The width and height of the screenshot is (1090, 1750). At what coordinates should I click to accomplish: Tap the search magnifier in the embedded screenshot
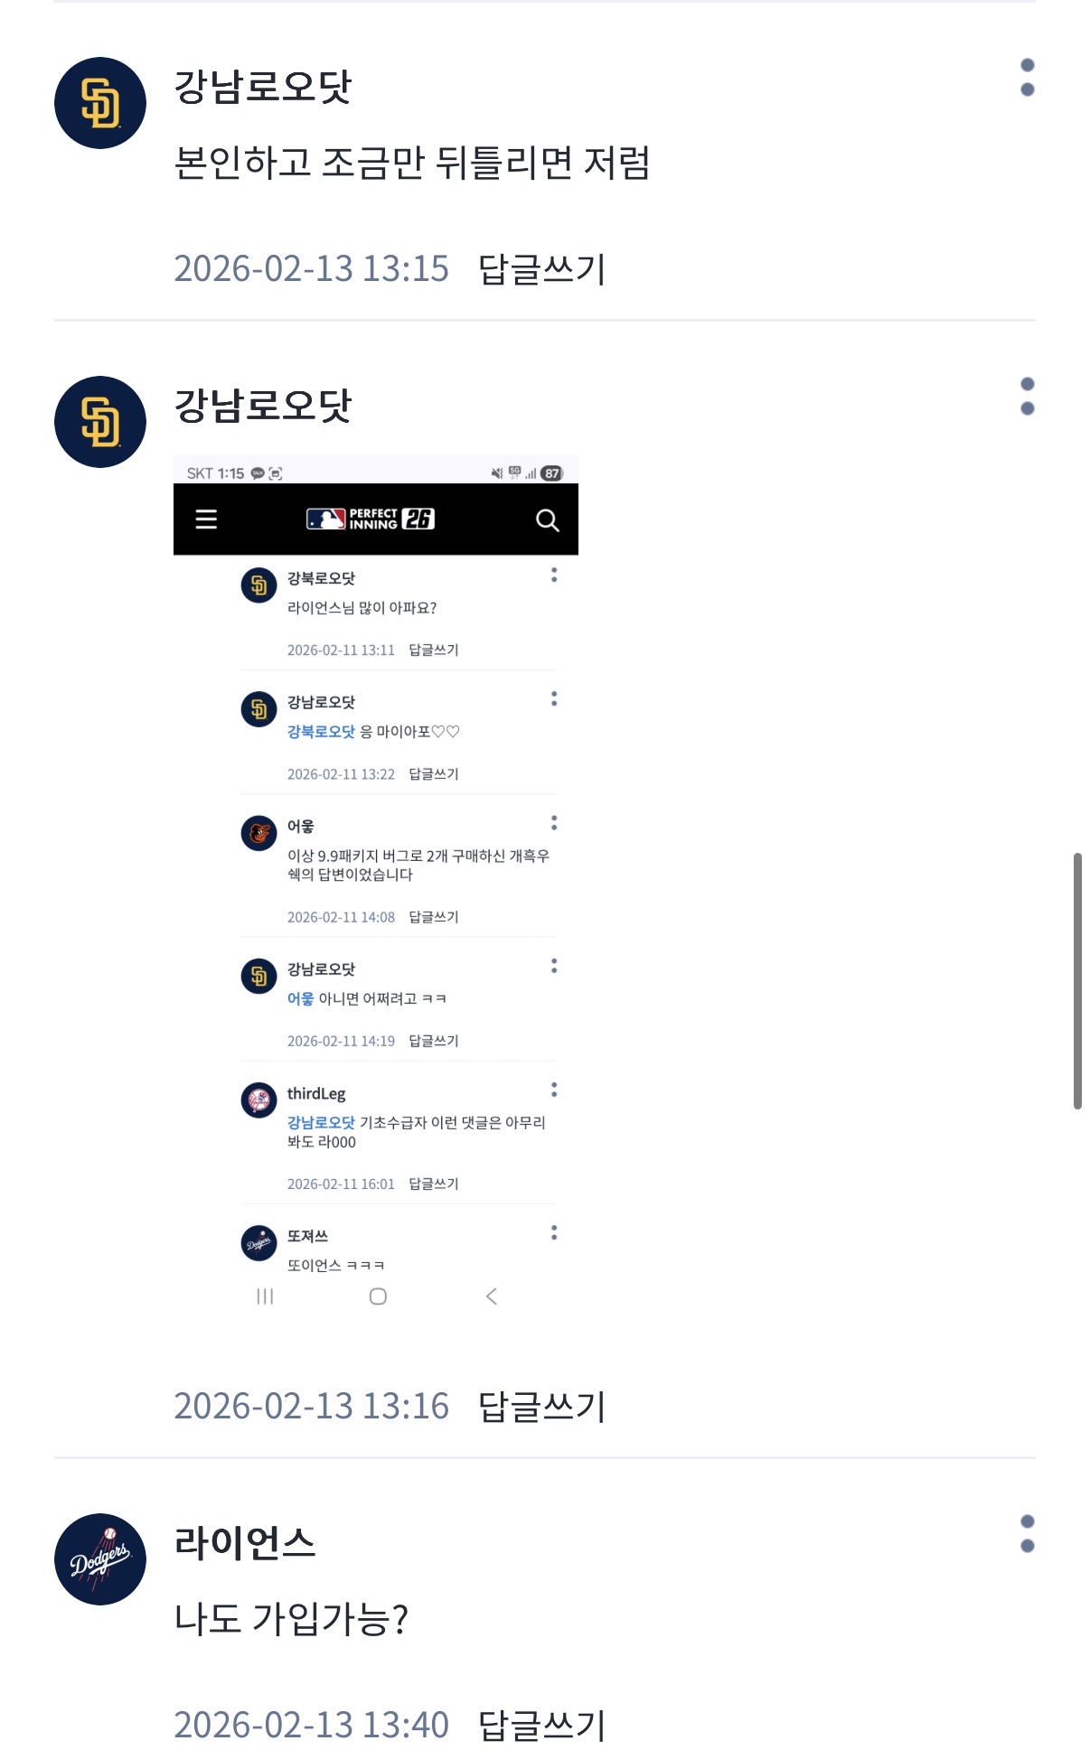[x=547, y=520]
